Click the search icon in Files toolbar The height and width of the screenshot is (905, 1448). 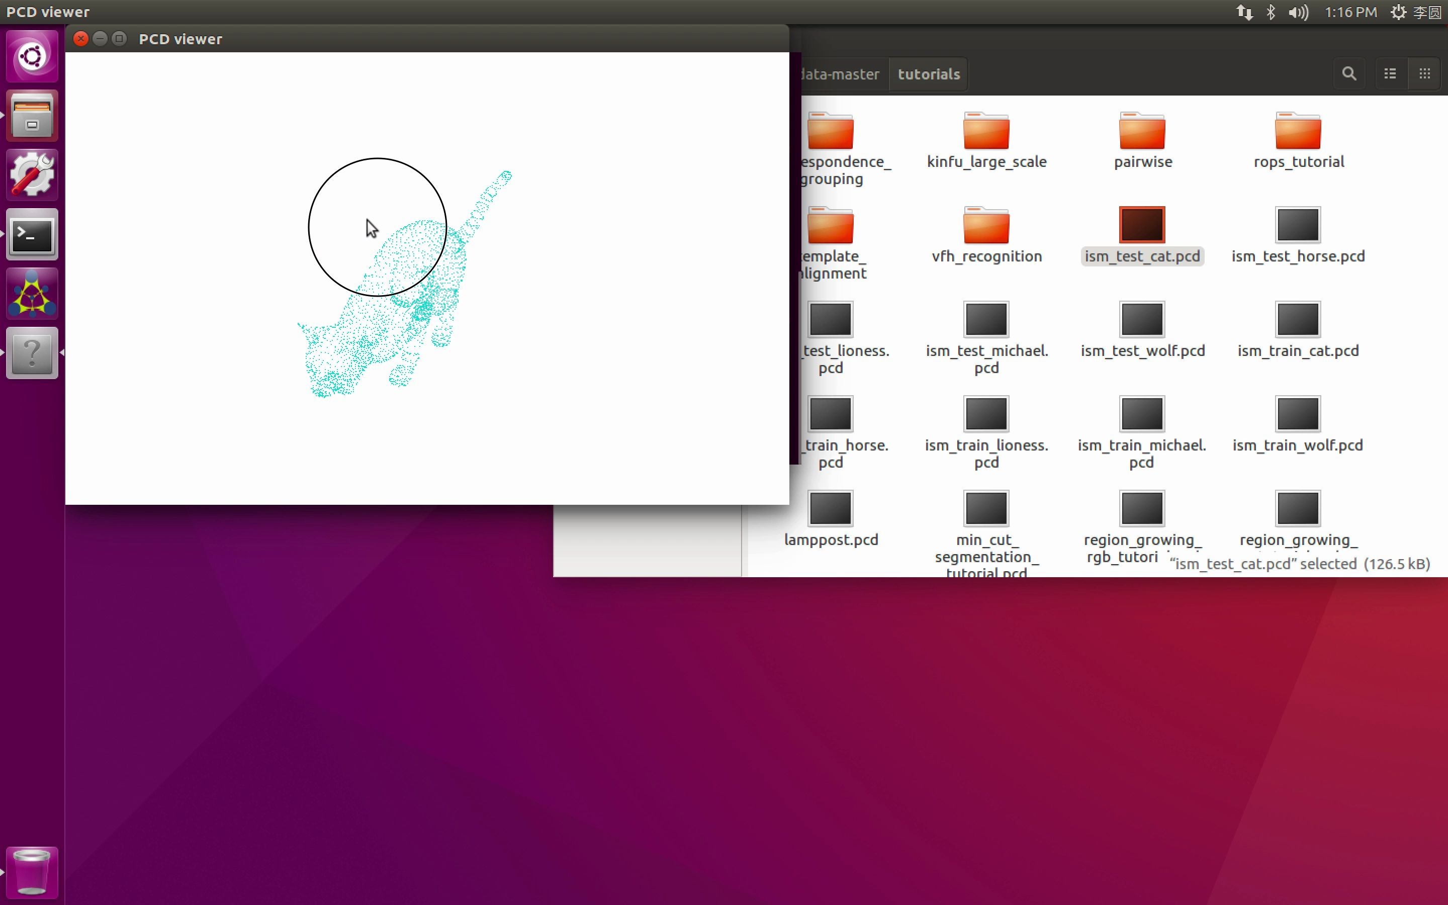pos(1348,73)
